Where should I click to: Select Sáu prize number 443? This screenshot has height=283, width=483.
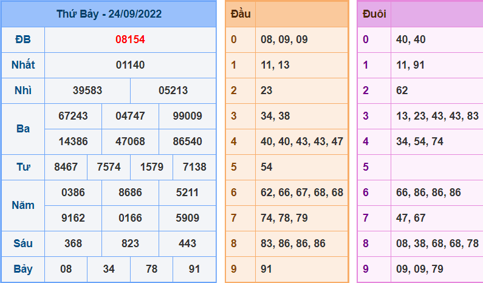(188, 244)
